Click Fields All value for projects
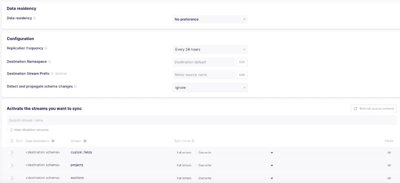Screen dimensions: 400x183 point(389,165)
